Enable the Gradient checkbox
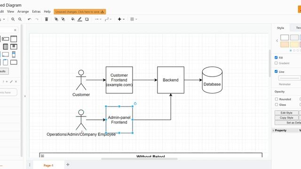Screen dimensions: 301x169 [276, 63]
